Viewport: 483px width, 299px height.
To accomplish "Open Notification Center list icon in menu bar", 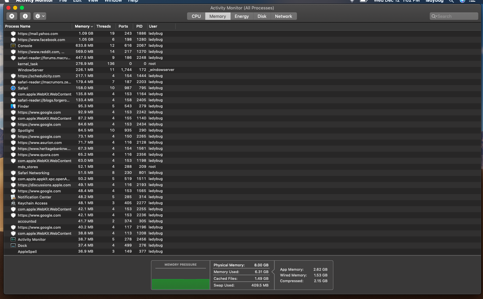I will (472, 1).
